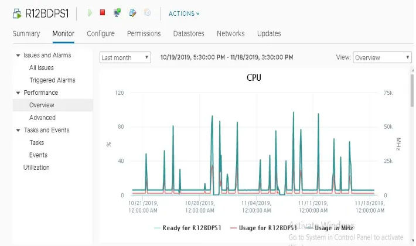Click the R12BDPS1 title text

click(x=47, y=14)
